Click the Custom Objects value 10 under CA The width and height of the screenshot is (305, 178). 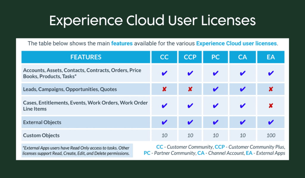click(x=242, y=135)
